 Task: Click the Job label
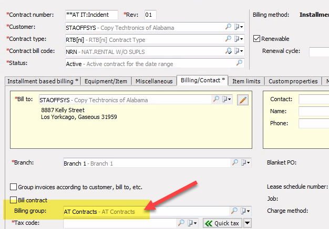coord(272,199)
